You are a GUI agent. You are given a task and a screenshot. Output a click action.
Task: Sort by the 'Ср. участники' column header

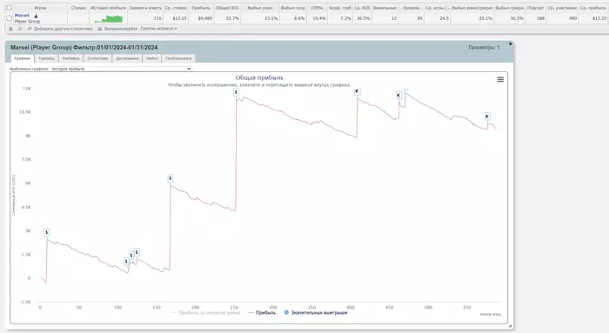[x=562, y=8]
